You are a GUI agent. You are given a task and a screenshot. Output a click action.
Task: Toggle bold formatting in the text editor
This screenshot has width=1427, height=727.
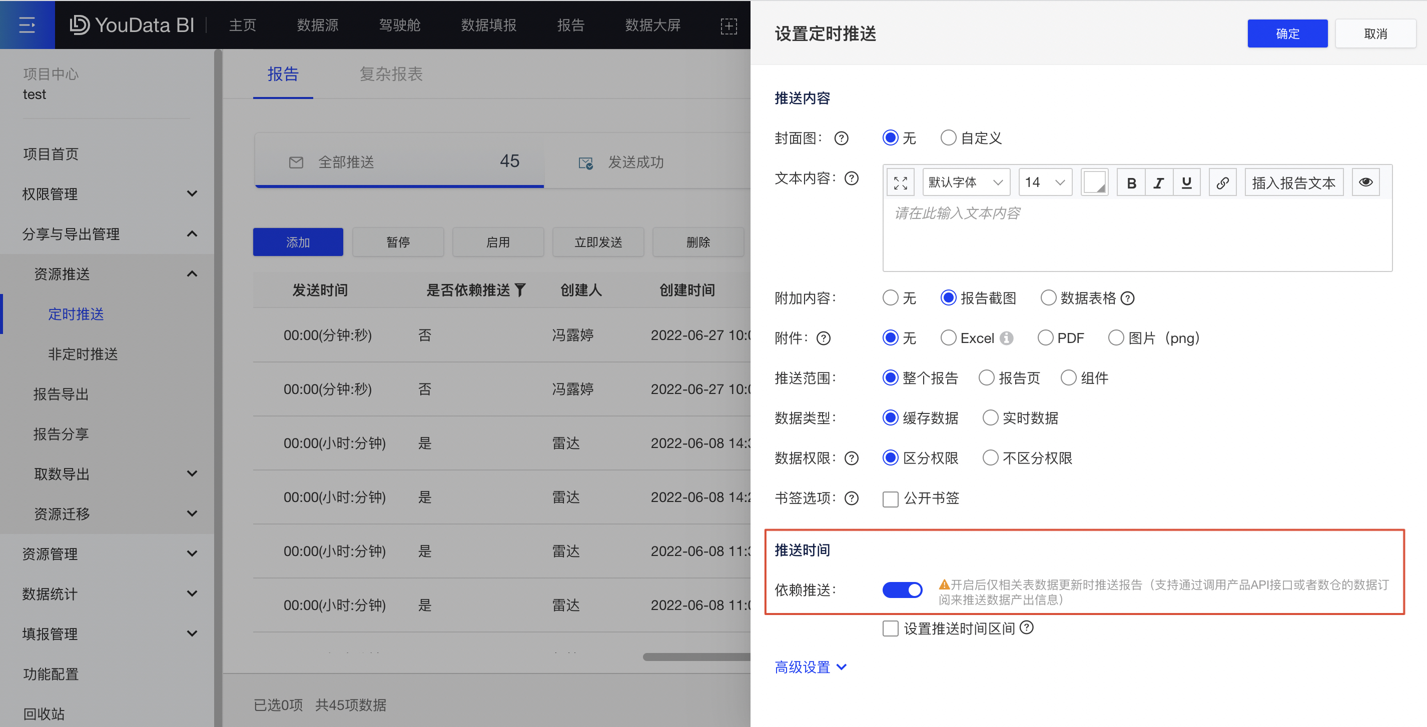[1131, 181]
